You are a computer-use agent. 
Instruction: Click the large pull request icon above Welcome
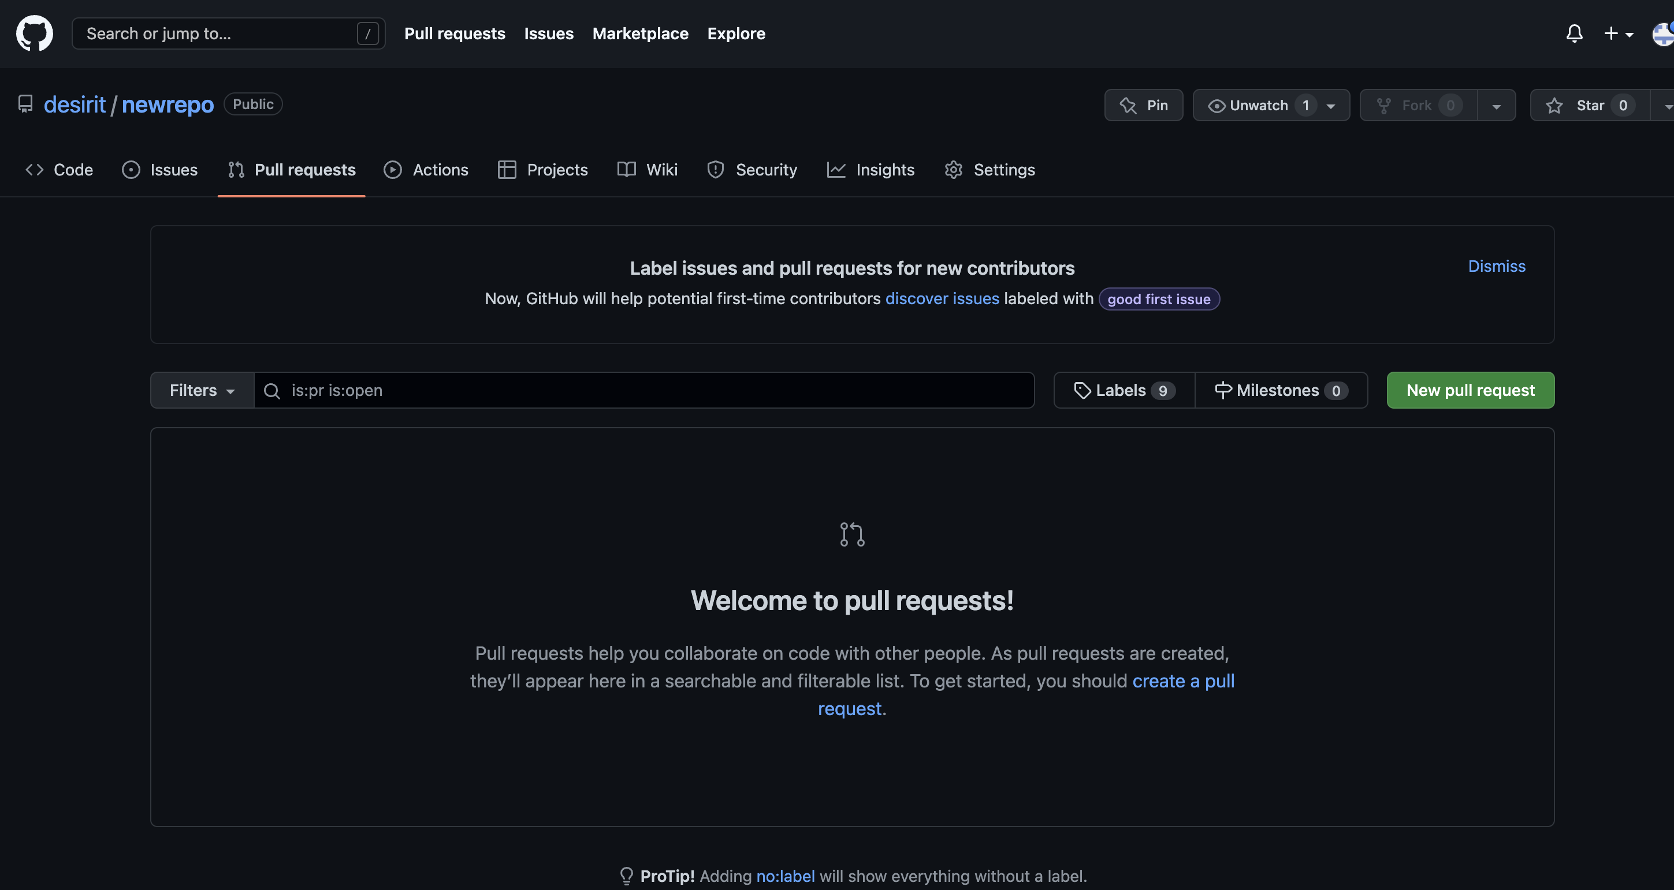click(x=852, y=534)
